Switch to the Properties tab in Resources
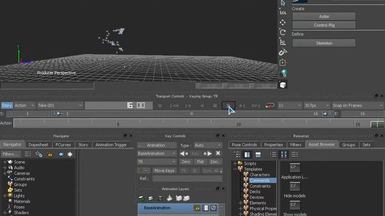Viewport: 385px width, 216px height. coord(273,145)
